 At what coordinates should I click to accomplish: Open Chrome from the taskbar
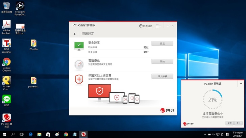coord(66,134)
